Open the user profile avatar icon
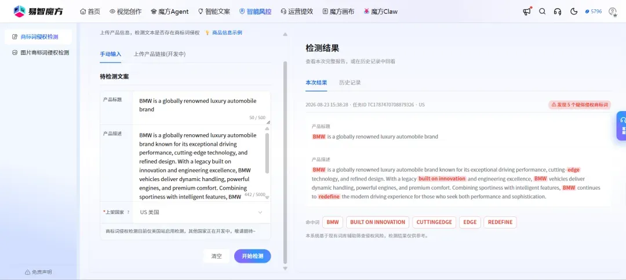 (613, 12)
